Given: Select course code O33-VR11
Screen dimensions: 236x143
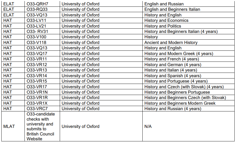Looking at the screenshot, I should (37, 59).
